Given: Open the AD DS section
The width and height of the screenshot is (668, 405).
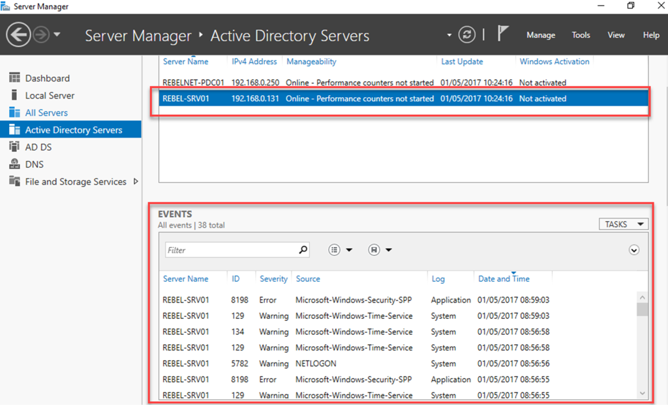Looking at the screenshot, I should (38, 147).
